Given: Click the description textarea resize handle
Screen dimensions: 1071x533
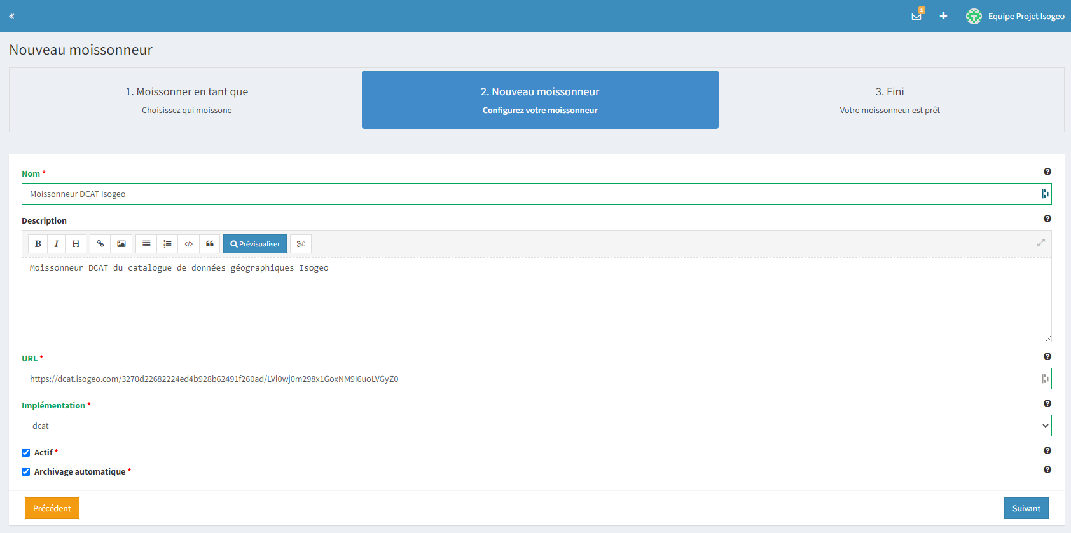Looking at the screenshot, I should pos(1047,339).
